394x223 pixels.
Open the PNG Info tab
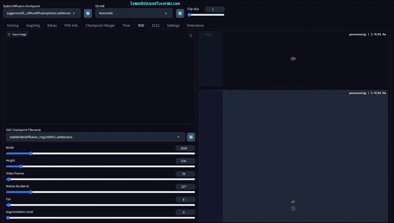click(x=71, y=26)
